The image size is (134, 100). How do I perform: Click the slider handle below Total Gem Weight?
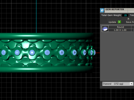[128, 19]
